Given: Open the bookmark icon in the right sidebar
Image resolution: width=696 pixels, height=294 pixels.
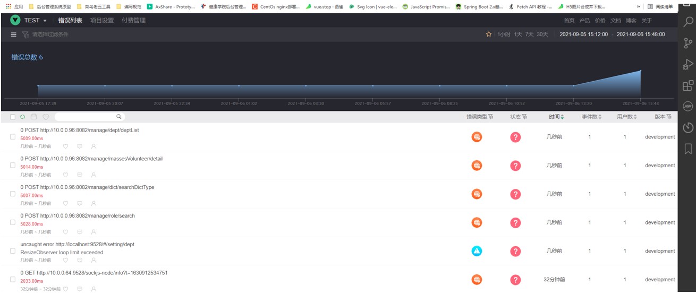Looking at the screenshot, I should click(x=688, y=148).
